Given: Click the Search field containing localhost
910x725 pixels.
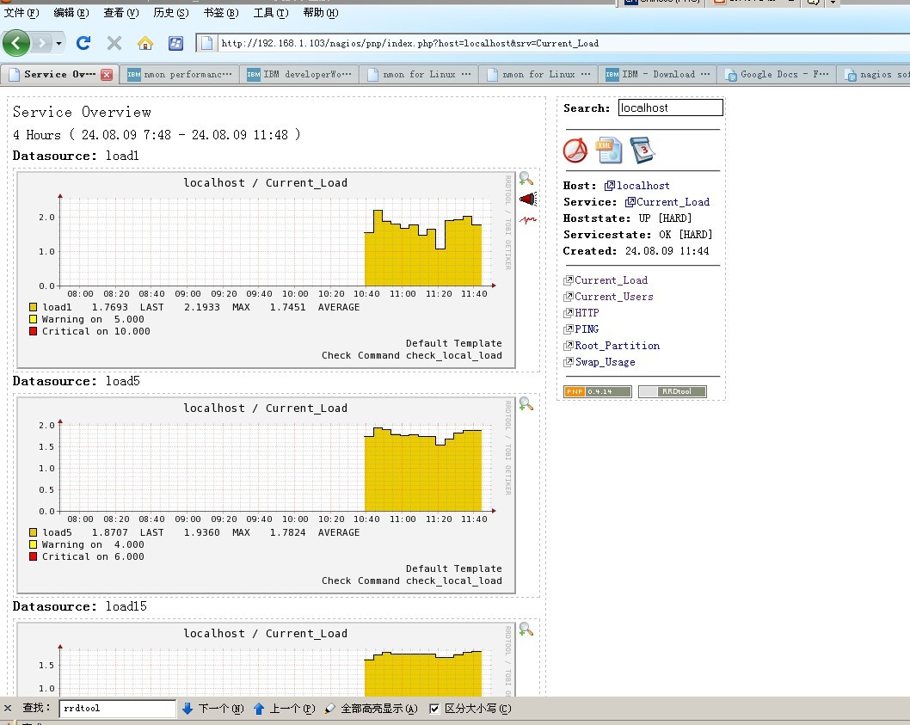Looking at the screenshot, I should coord(670,108).
